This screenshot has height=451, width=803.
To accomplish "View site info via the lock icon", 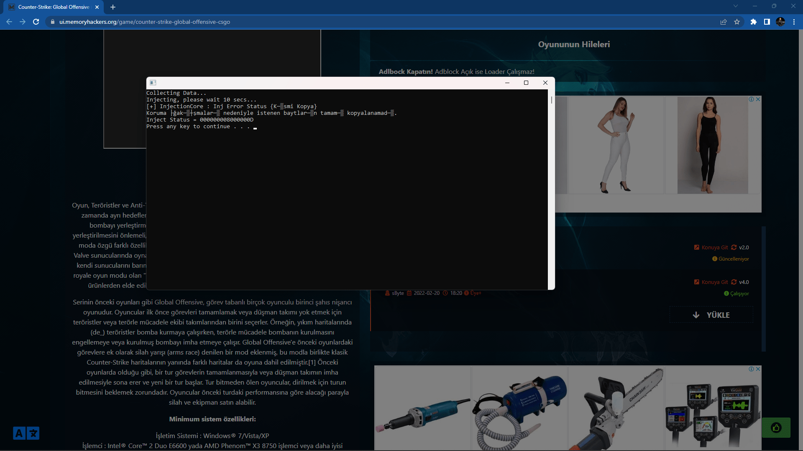I will [x=53, y=22].
